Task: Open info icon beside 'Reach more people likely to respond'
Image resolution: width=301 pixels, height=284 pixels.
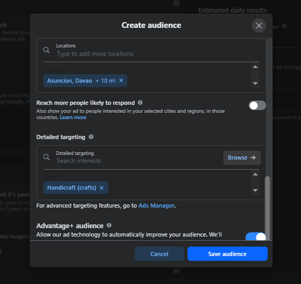Action: point(140,103)
